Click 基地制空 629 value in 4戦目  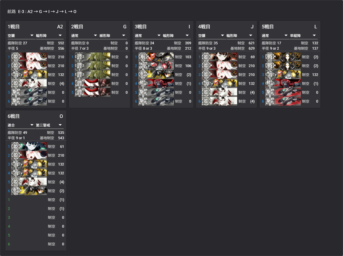tap(252, 48)
